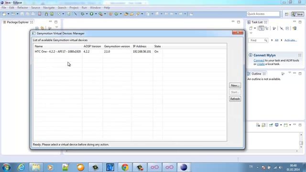
Task: Click the Open Task folder icon
Action: (132, 14)
